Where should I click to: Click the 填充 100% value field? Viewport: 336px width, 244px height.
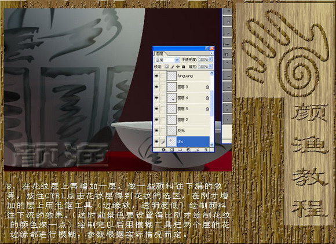[203, 67]
